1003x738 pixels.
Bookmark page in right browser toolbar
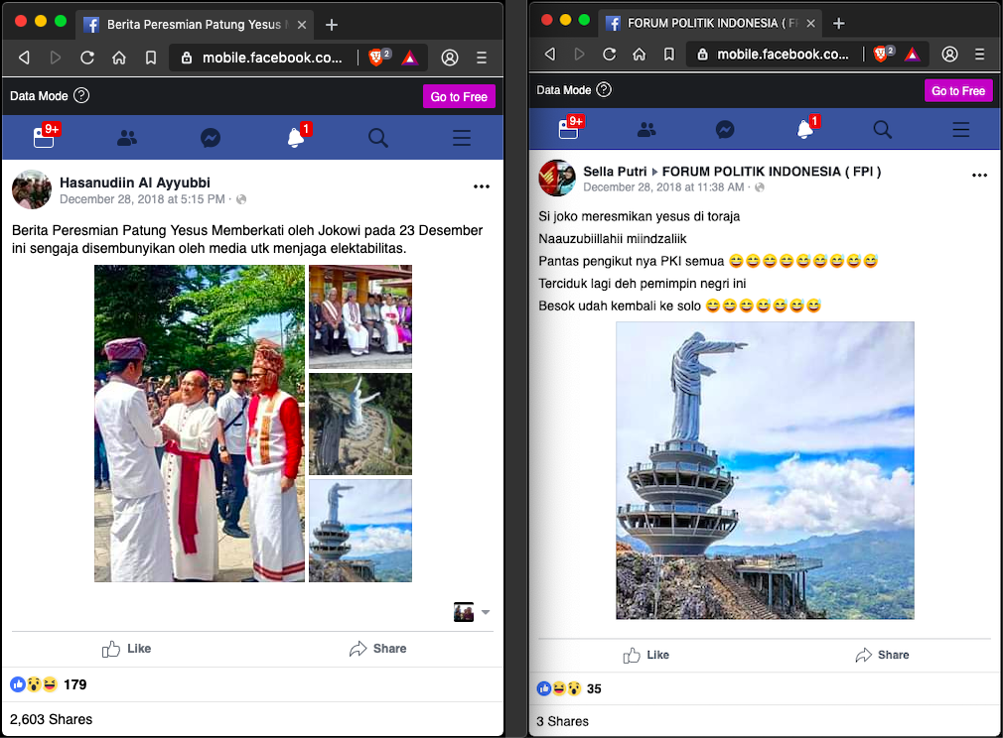(670, 54)
